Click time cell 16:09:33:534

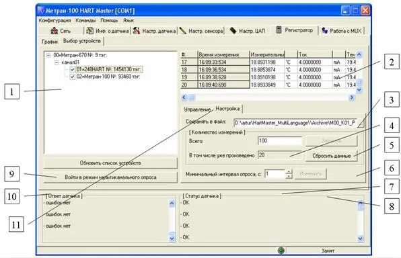point(223,62)
